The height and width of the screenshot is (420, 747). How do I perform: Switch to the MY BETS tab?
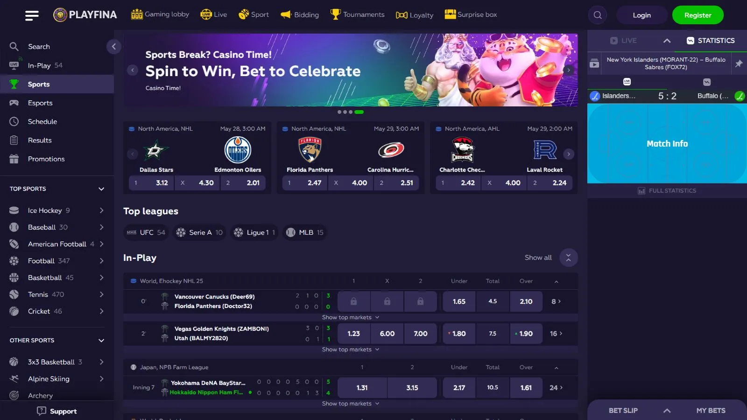tap(711, 411)
